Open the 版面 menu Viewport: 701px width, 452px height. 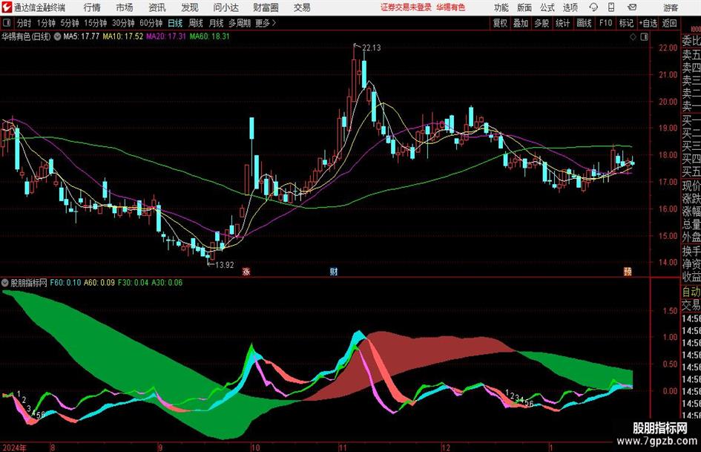[x=524, y=7]
